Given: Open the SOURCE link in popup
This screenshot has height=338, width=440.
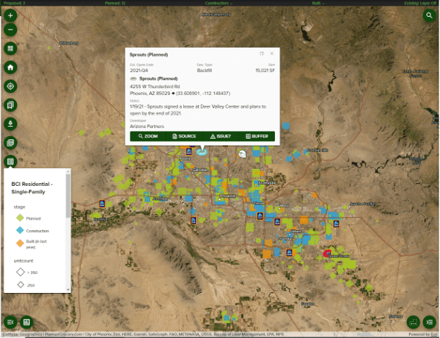Looking at the screenshot, I should [x=184, y=136].
